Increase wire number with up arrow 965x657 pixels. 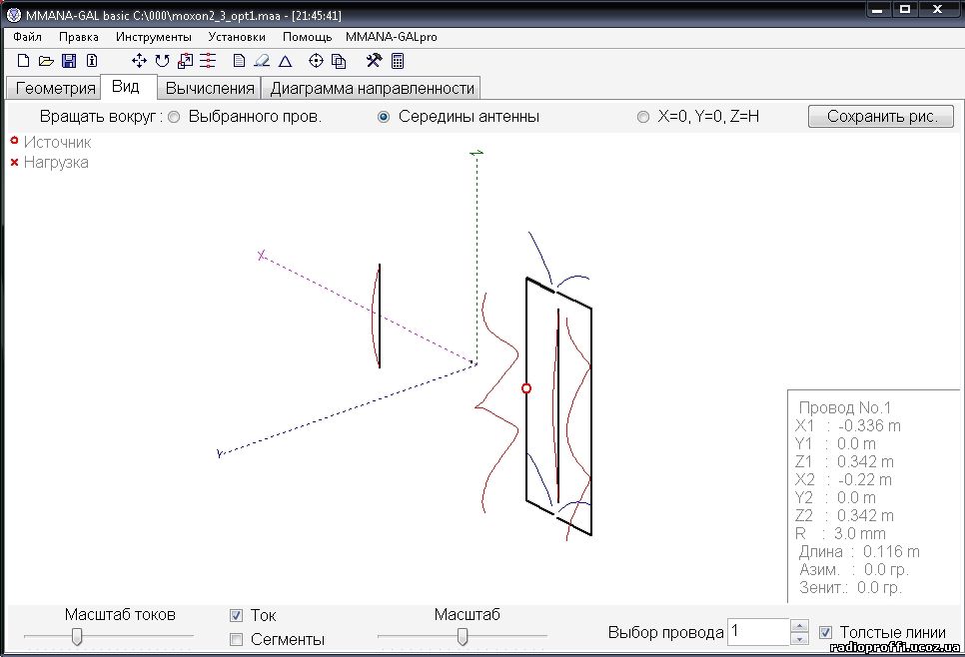[x=799, y=626]
